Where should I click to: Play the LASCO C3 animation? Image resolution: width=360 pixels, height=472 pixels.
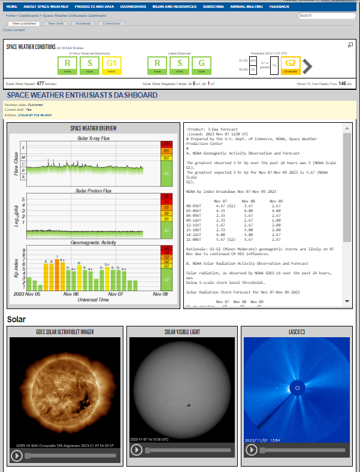pos(251,450)
